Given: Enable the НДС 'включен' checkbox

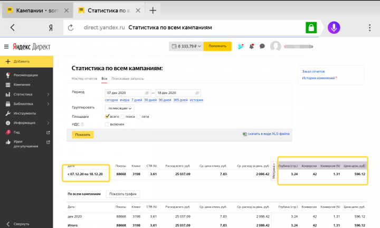Looking at the screenshot, I should coord(108,125).
